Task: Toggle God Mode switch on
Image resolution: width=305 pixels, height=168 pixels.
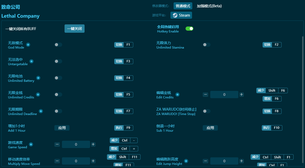Action: pos(58,45)
